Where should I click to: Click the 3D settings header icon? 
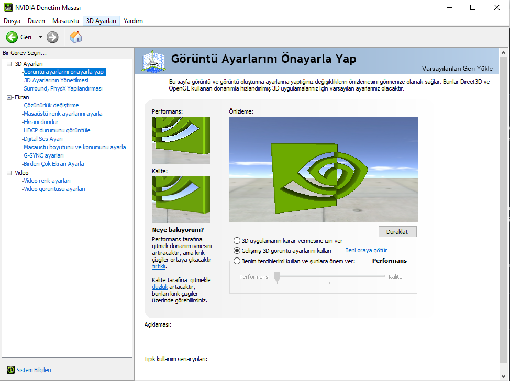pos(153,61)
